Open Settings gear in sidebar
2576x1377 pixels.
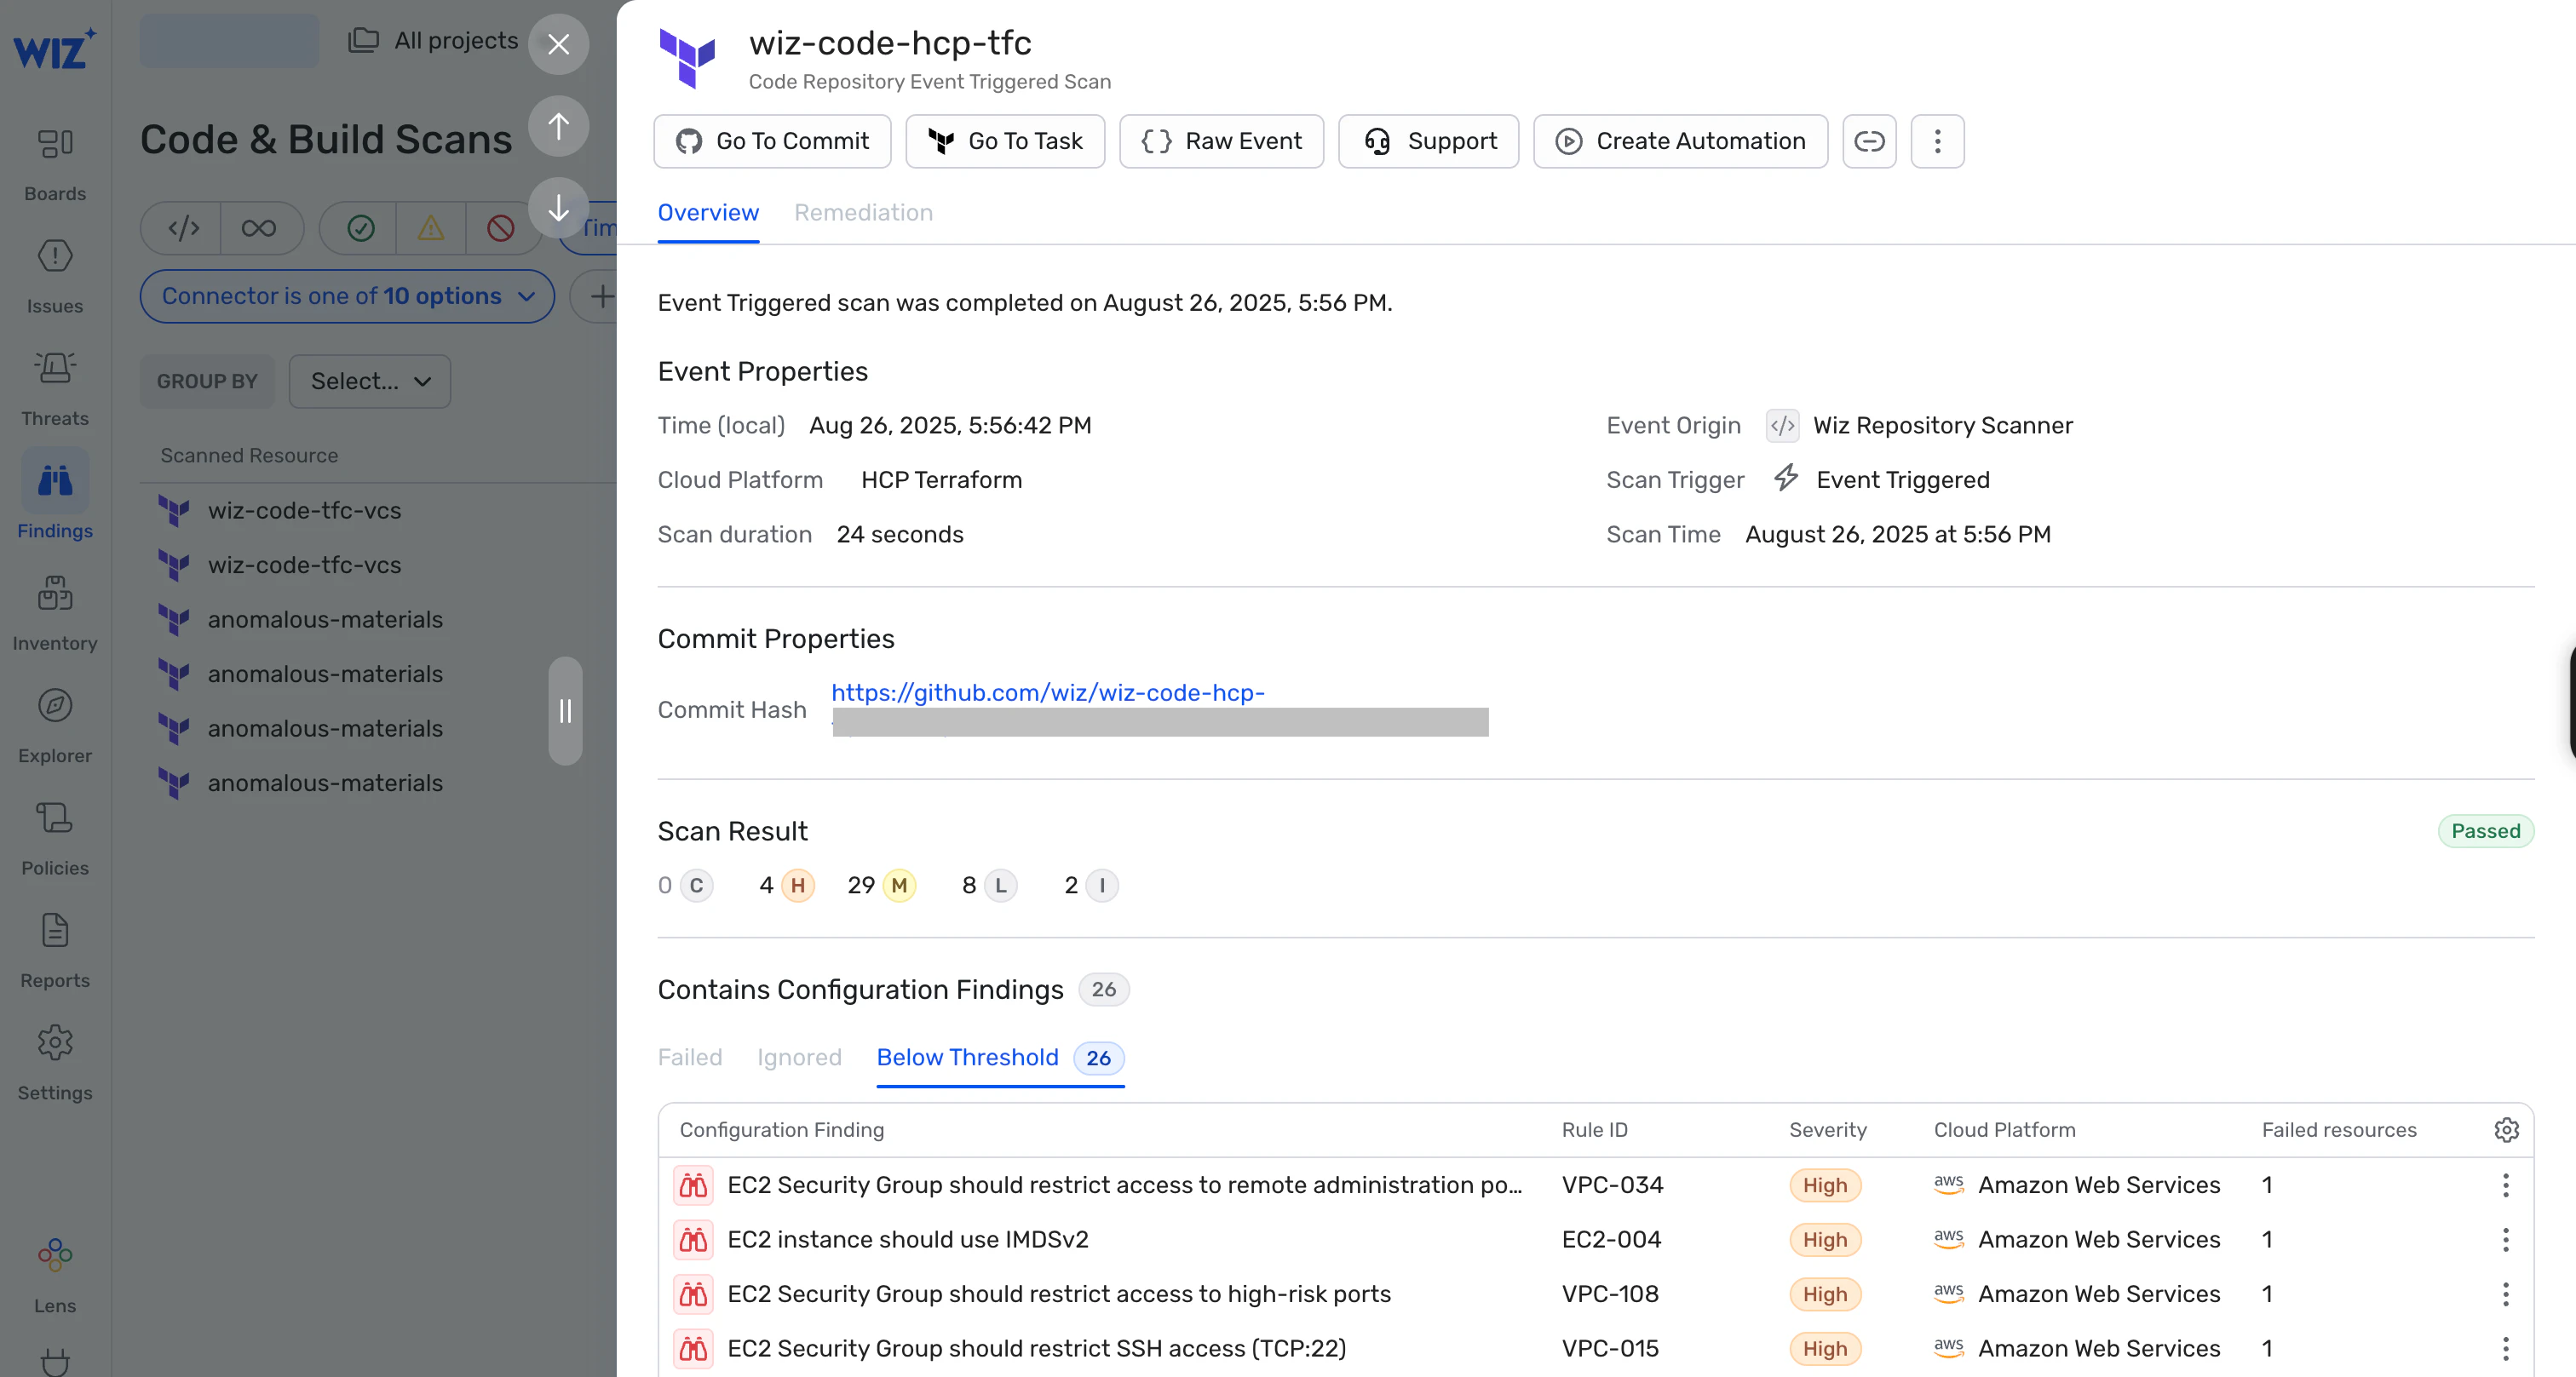[x=55, y=1063]
